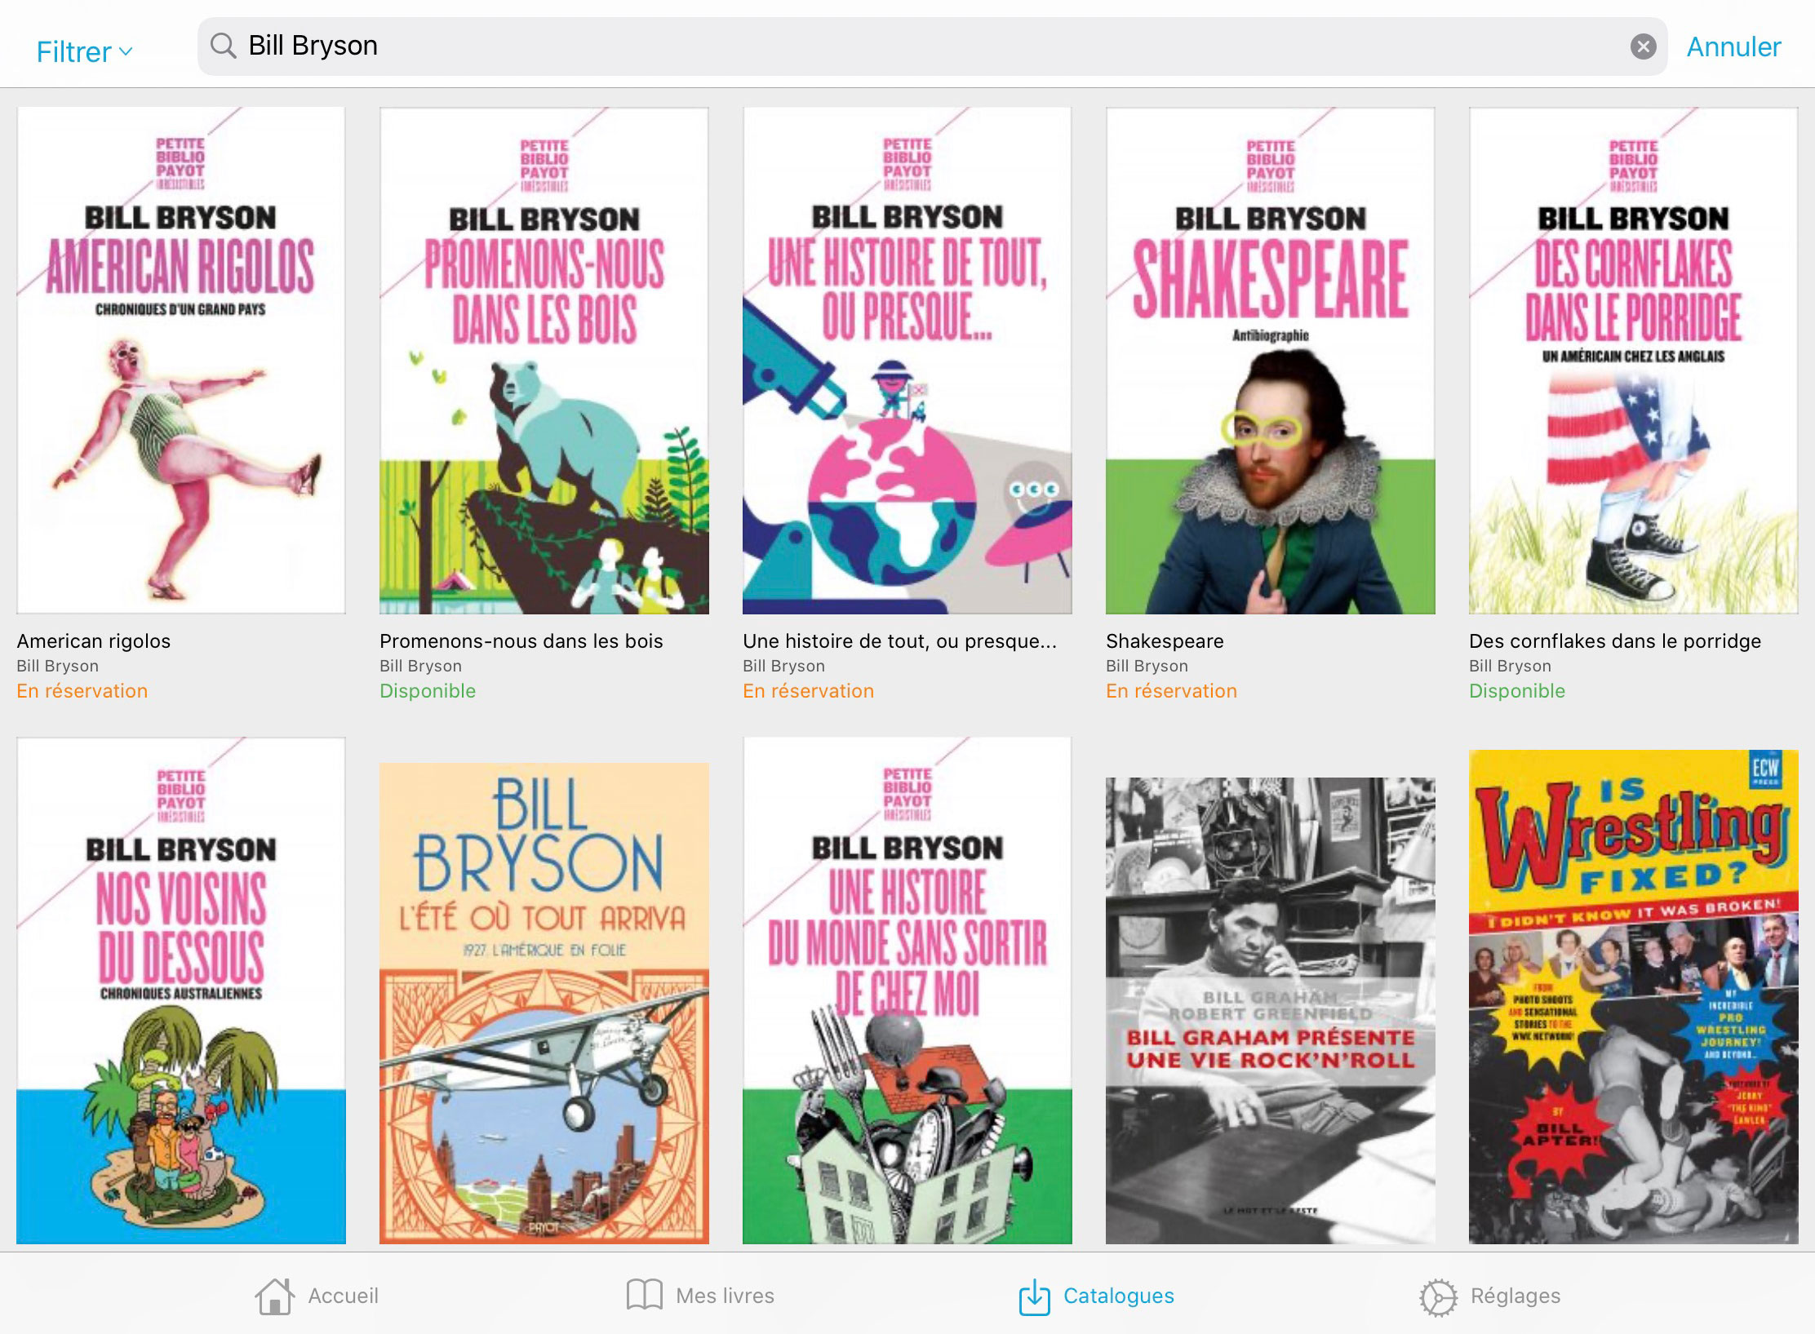Open Is Wrestling Fixed? book cover
1815x1334 pixels.
[x=1633, y=996]
